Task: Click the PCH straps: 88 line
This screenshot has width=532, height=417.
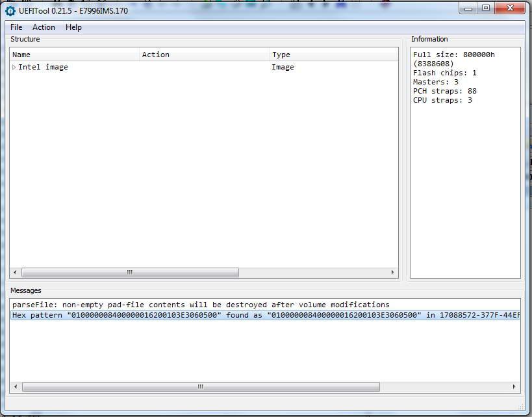Action: (445, 91)
